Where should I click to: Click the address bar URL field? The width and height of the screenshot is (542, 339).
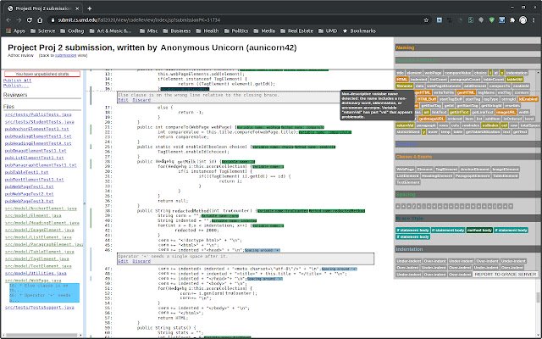pyautogui.click(x=235, y=20)
